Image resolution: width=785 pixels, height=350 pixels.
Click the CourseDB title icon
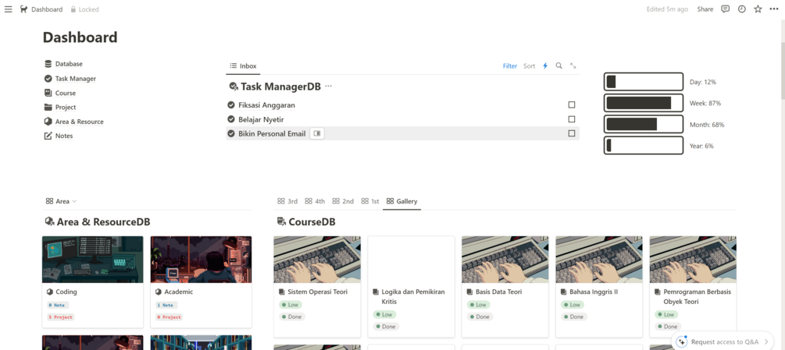[x=281, y=221]
